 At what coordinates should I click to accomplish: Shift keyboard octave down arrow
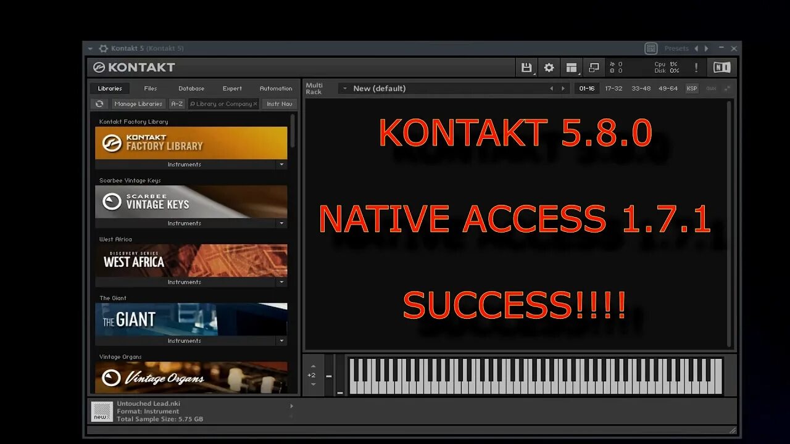click(313, 384)
